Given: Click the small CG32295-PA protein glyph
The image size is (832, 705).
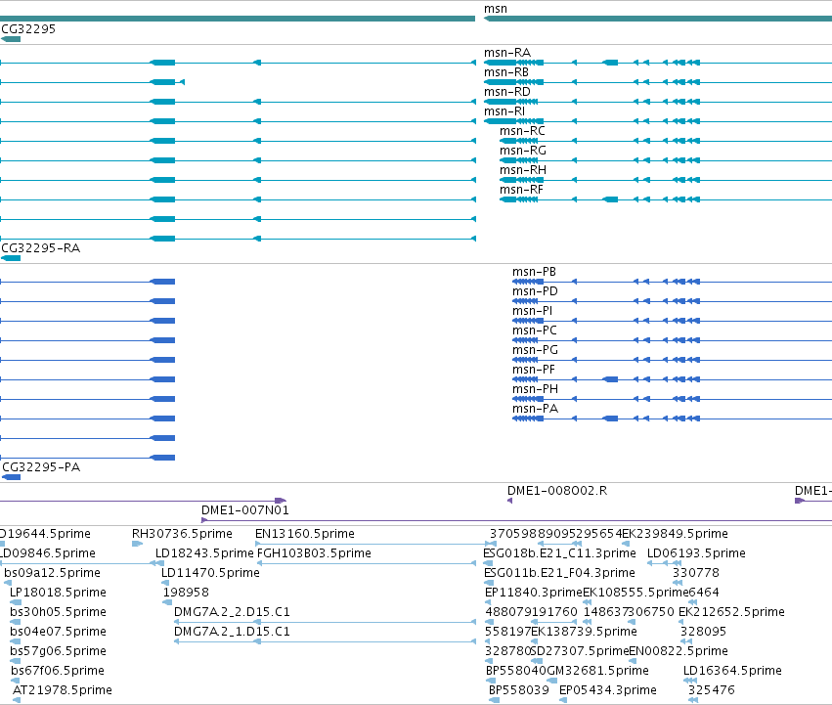Looking at the screenshot, I should tap(11, 477).
